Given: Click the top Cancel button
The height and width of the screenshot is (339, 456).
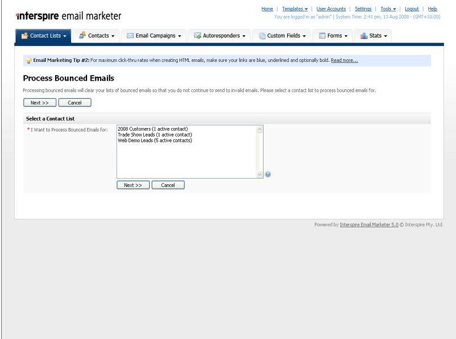Looking at the screenshot, I should pyautogui.click(x=74, y=103).
